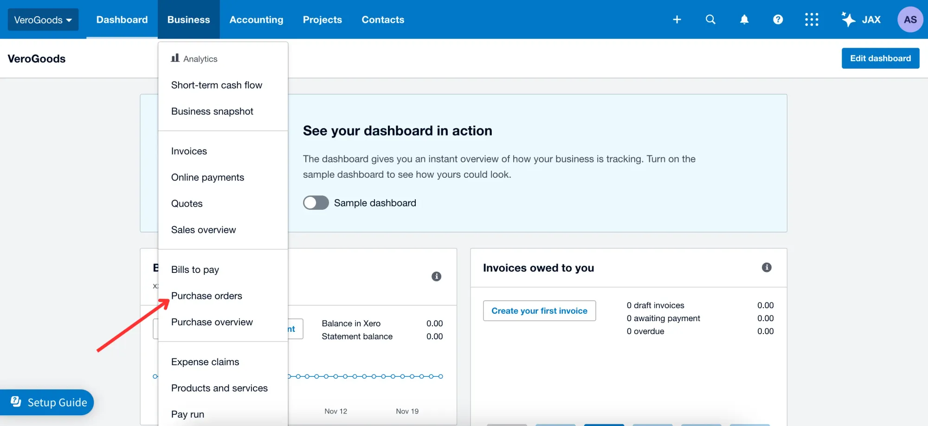The image size is (928, 426).
Task: Click Create your first invoice
Action: pyautogui.click(x=539, y=311)
